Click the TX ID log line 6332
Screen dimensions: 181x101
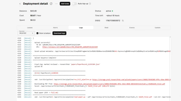pyautogui.click(x=58, y=45)
